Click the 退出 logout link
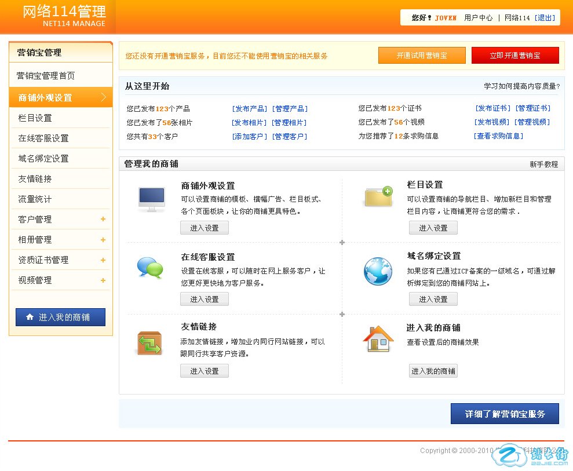The width and height of the screenshot is (573, 471). tap(545, 18)
